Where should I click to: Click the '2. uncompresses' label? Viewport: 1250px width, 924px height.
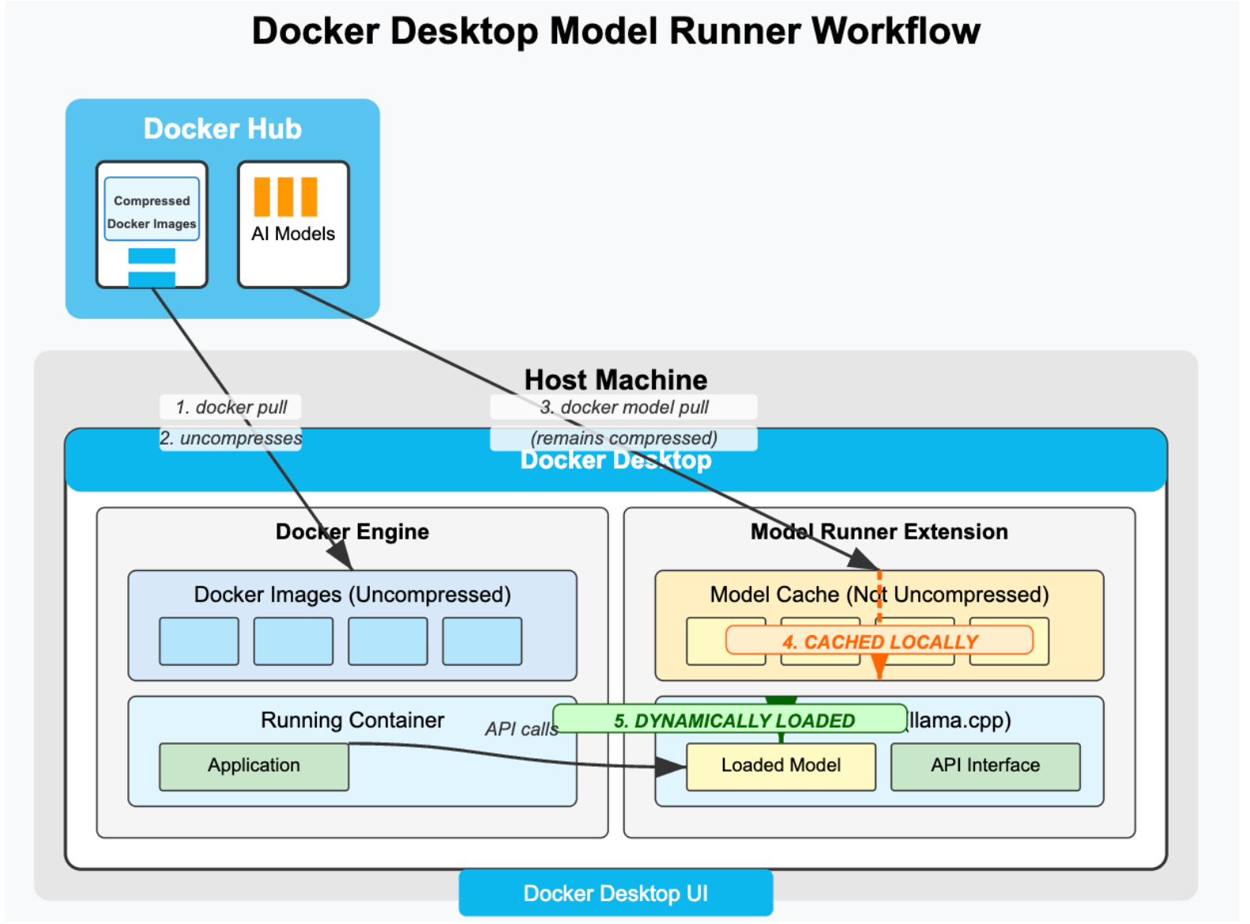click(x=231, y=438)
